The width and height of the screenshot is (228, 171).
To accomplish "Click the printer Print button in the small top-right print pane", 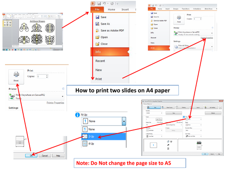I will (x=179, y=19).
